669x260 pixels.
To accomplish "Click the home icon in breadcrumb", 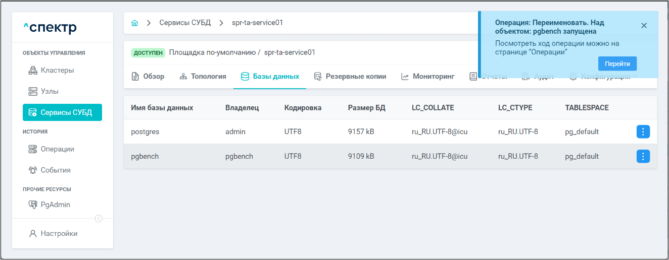I will pos(134,23).
